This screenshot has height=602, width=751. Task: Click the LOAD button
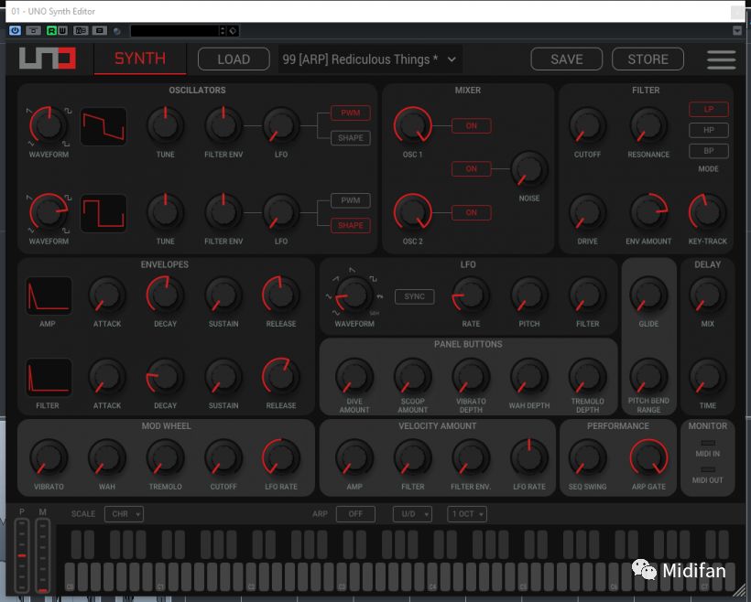click(x=234, y=59)
